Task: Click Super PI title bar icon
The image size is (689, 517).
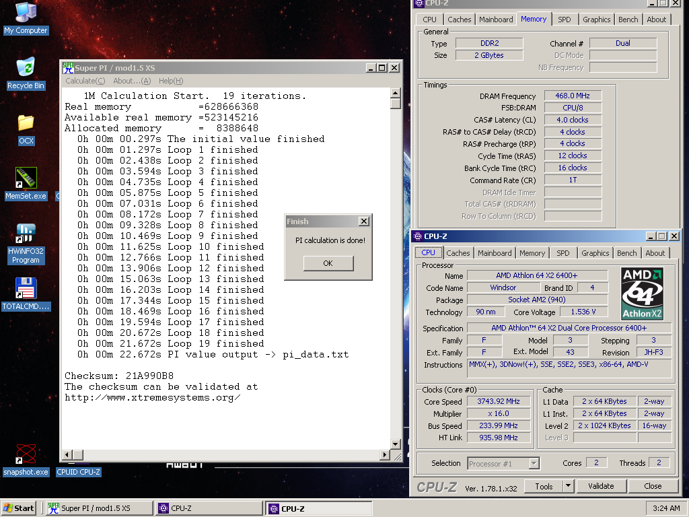Action: [68, 68]
